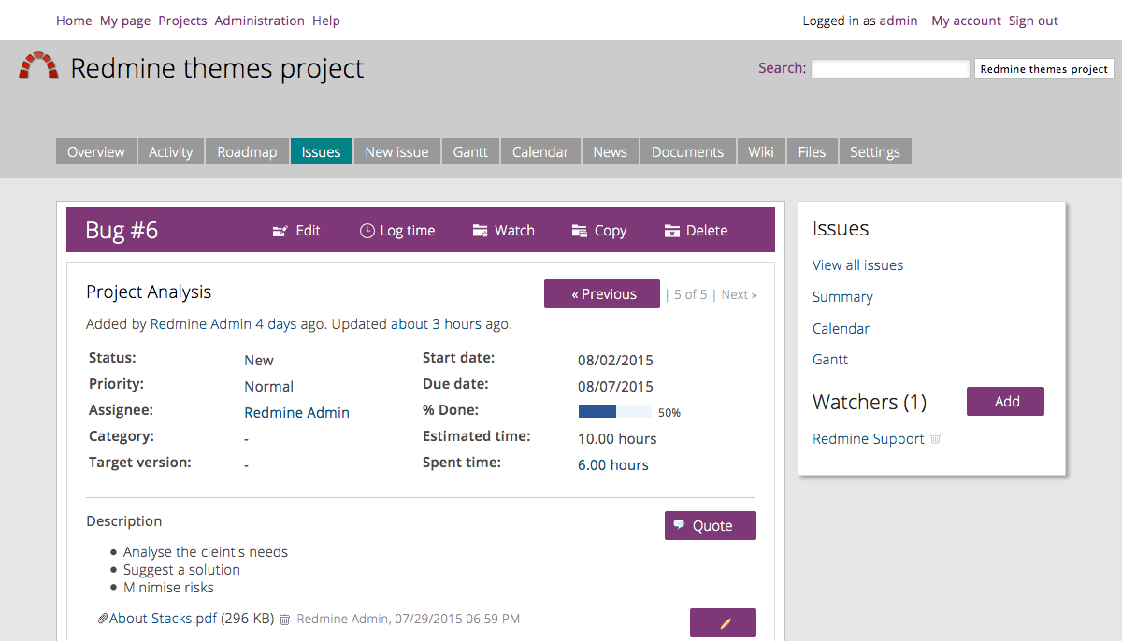Screen dimensions: 1122x641
Task: Click the pencil edit button below the description
Action: point(723,622)
